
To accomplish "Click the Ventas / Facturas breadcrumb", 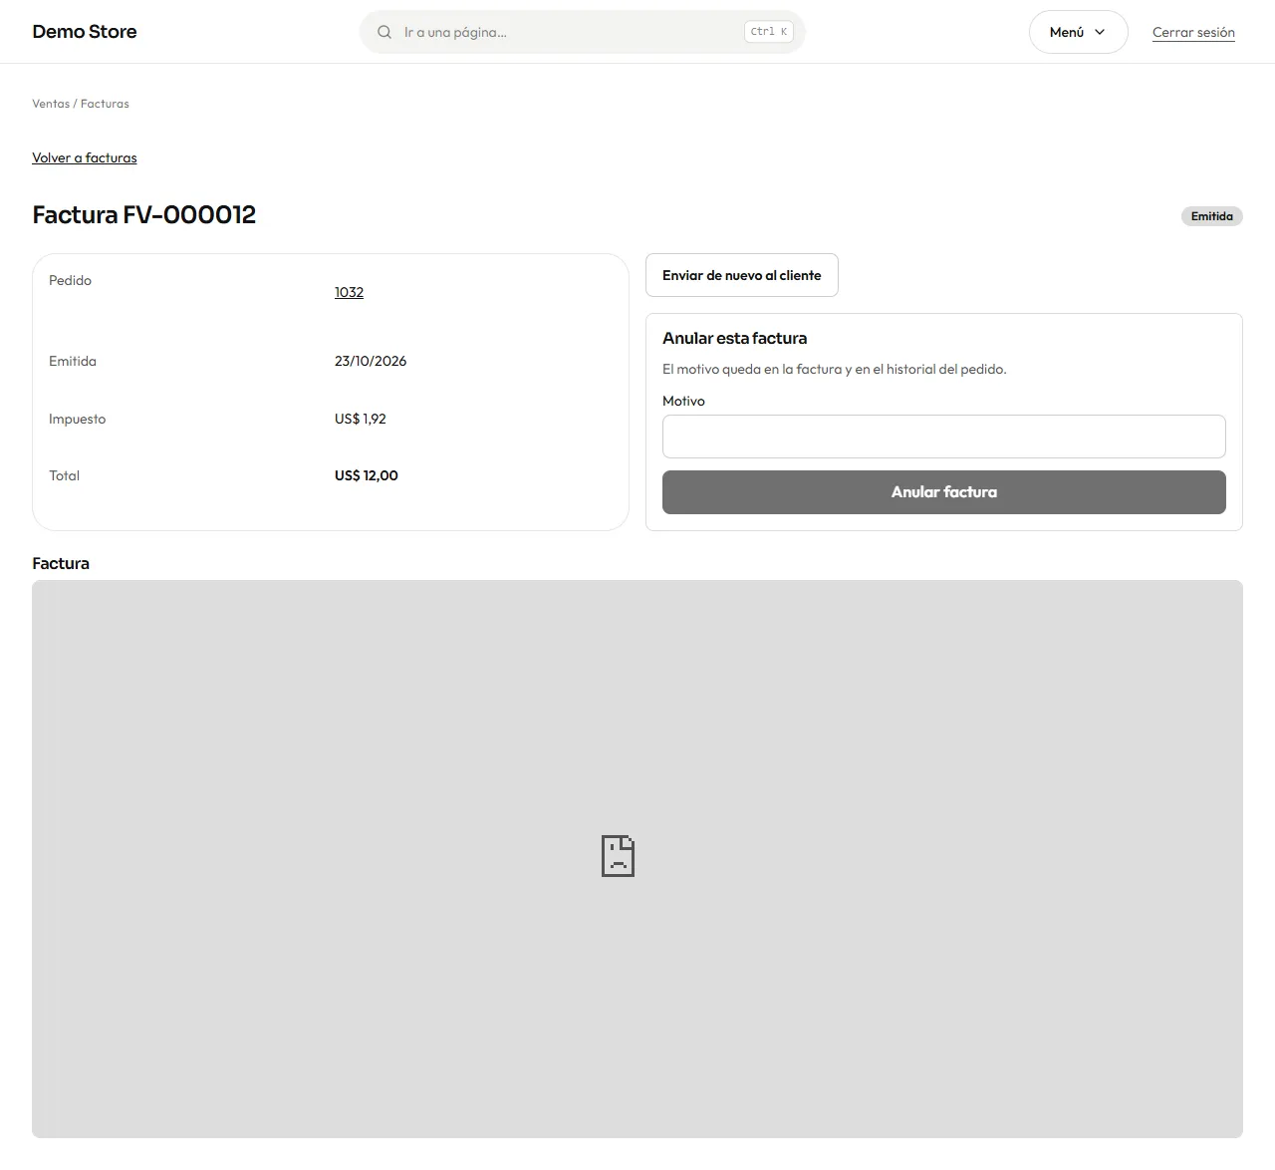I will click(x=81, y=104).
